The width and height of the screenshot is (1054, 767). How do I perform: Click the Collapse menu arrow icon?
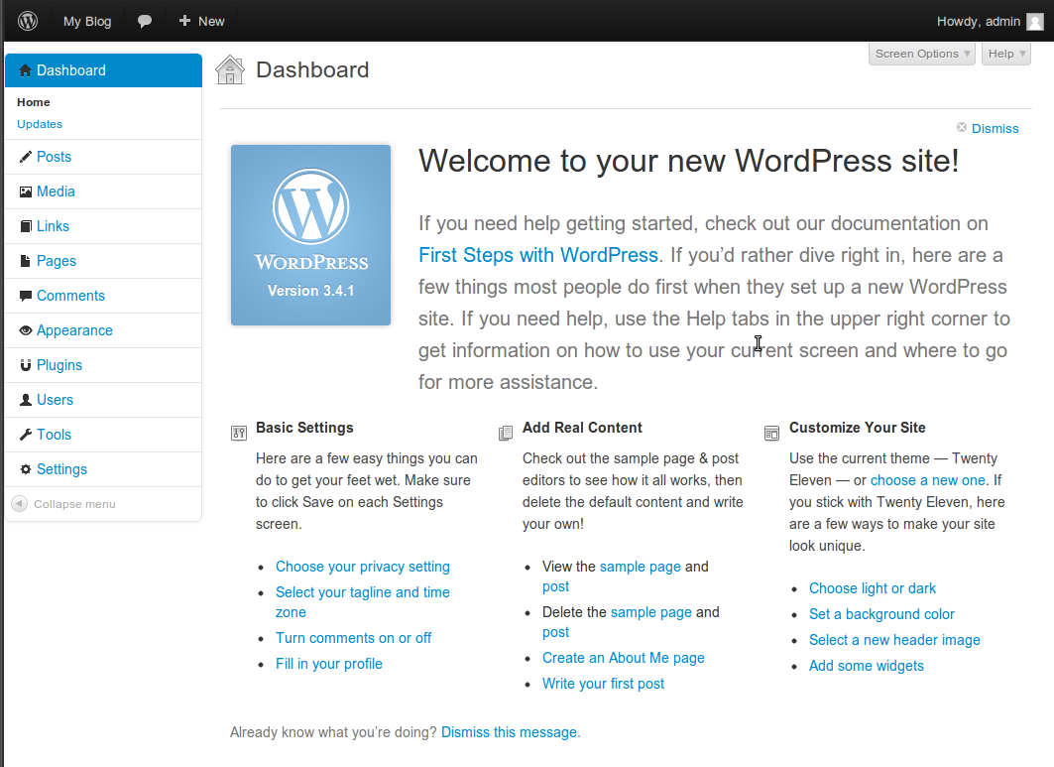coord(20,504)
